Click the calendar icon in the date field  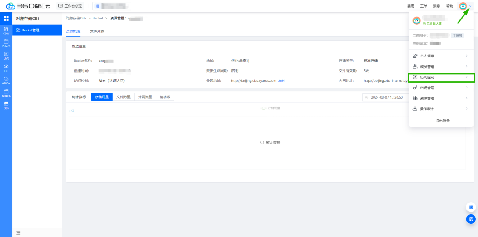click(367, 97)
